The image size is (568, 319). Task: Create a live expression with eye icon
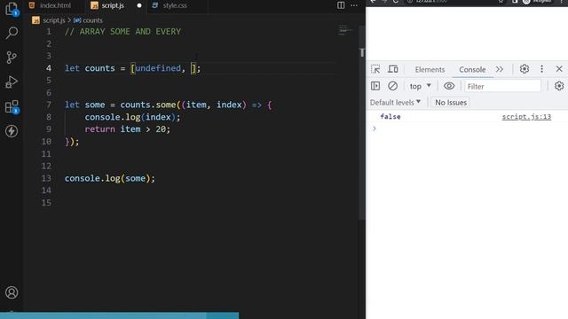click(449, 86)
